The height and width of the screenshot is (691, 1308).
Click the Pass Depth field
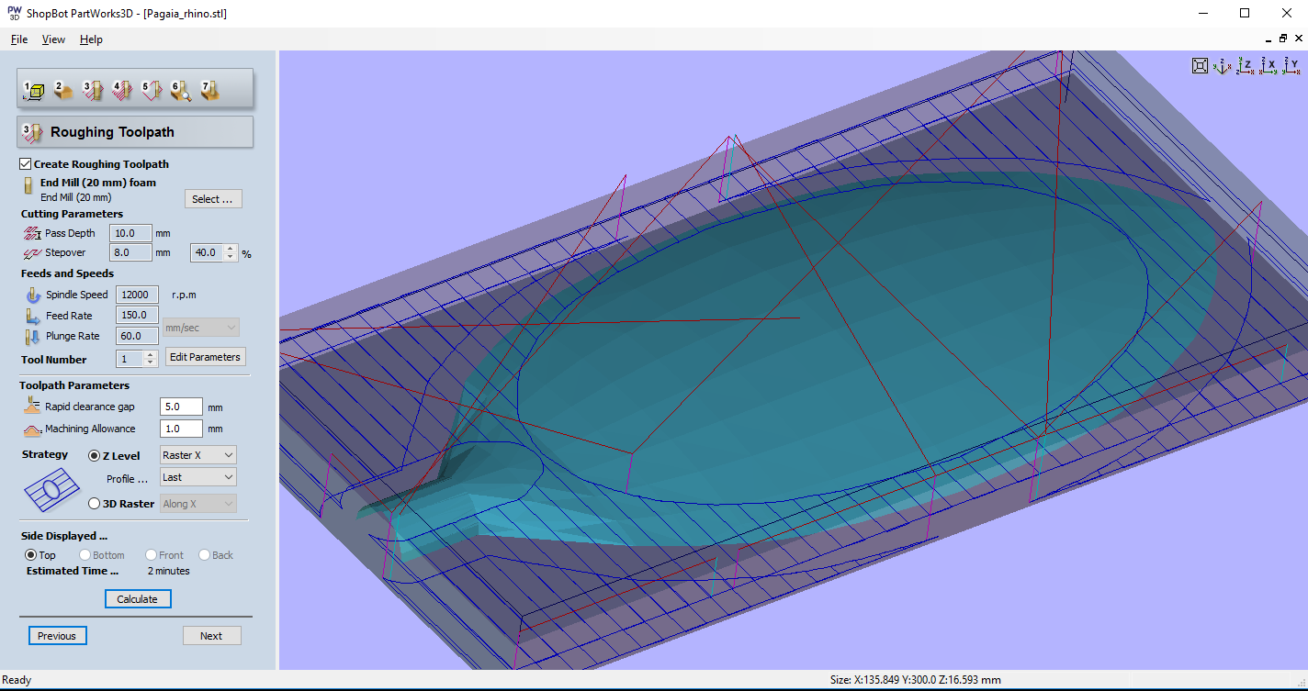[x=130, y=233]
